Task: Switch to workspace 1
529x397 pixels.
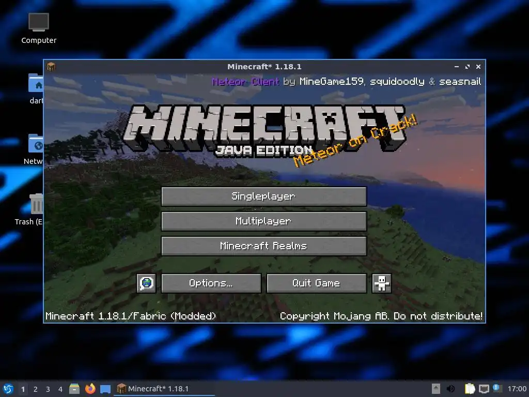Action: (x=23, y=389)
